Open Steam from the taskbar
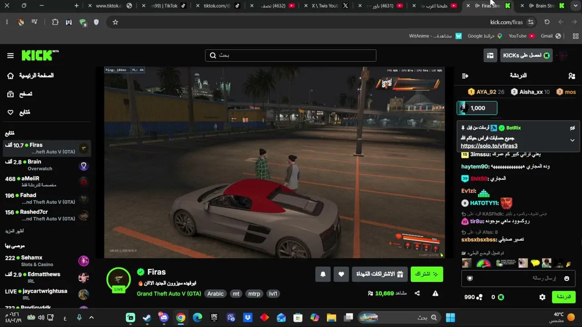The width and height of the screenshot is (582, 327). coord(147,317)
